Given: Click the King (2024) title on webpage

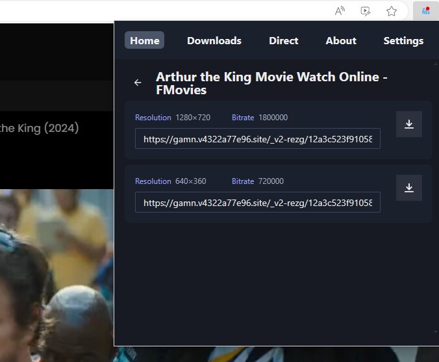Looking at the screenshot, I should 39,128.
